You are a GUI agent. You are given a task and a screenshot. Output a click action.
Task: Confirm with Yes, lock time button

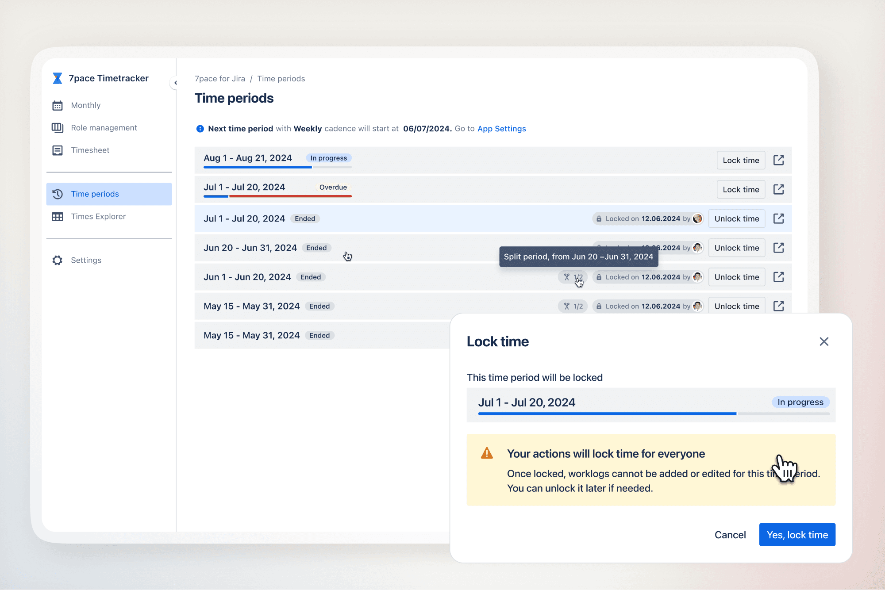tap(797, 535)
